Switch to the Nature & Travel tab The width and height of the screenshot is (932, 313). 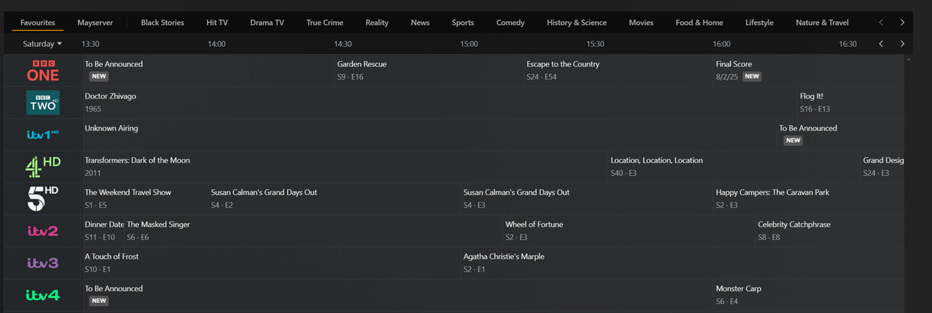822,22
